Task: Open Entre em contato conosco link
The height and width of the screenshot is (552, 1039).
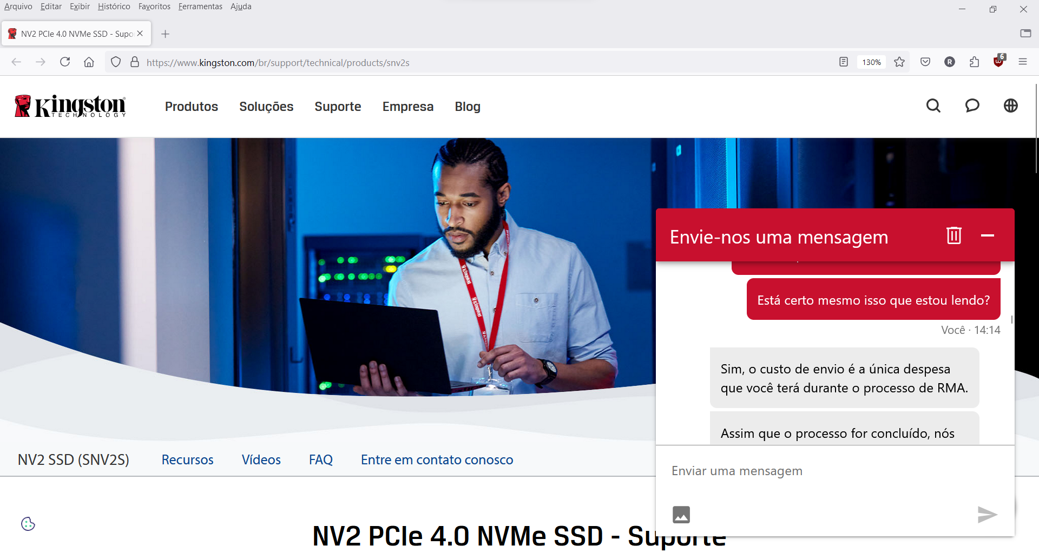Action: 437,459
